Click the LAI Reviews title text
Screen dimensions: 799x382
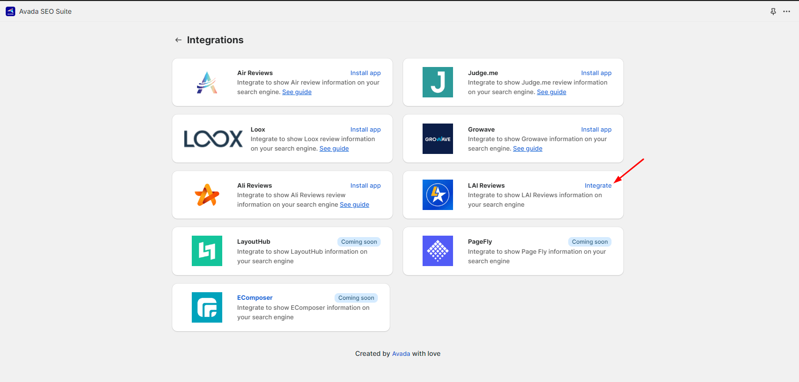tap(486, 185)
